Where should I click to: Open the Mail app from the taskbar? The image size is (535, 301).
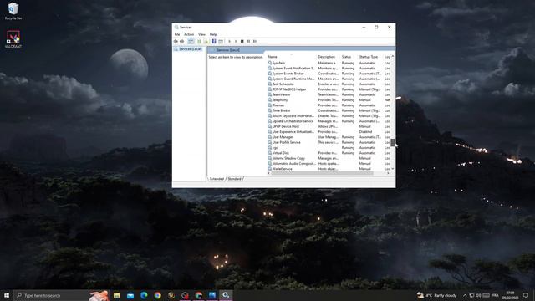130,295
